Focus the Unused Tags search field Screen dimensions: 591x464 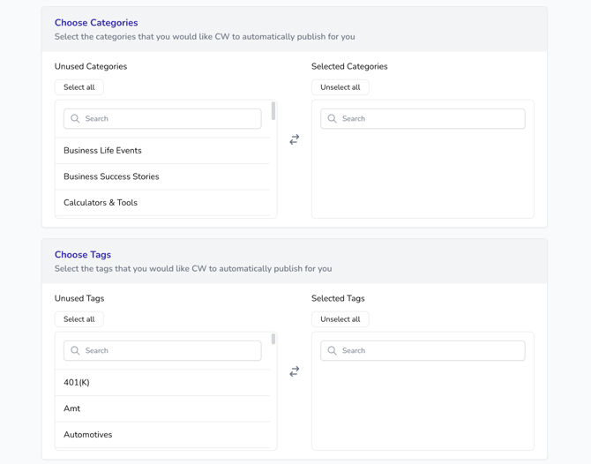pos(168,351)
